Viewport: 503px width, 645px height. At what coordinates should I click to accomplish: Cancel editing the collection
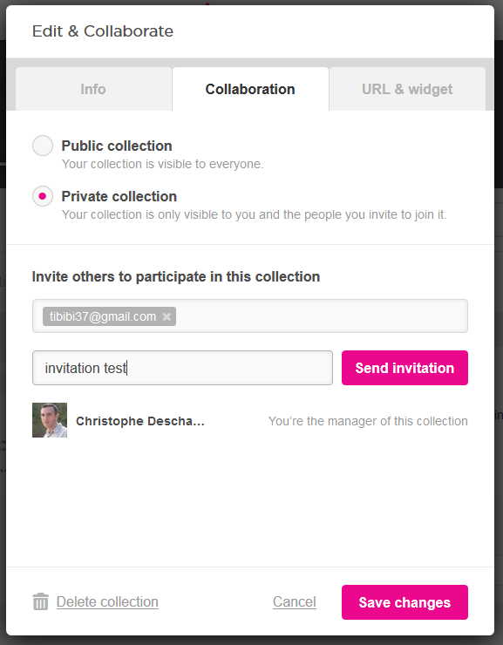tap(295, 601)
